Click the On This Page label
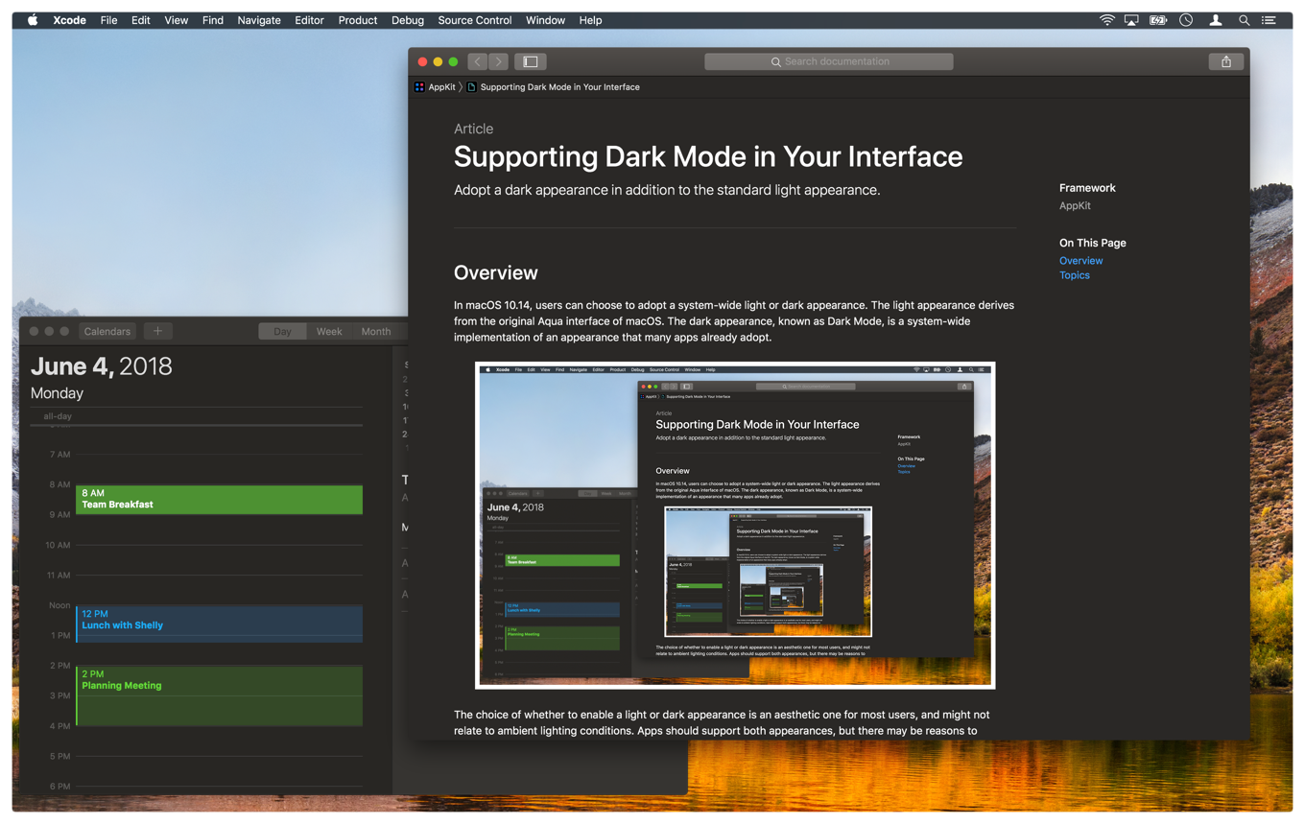Screen dimensions: 1305x824 click(1092, 243)
